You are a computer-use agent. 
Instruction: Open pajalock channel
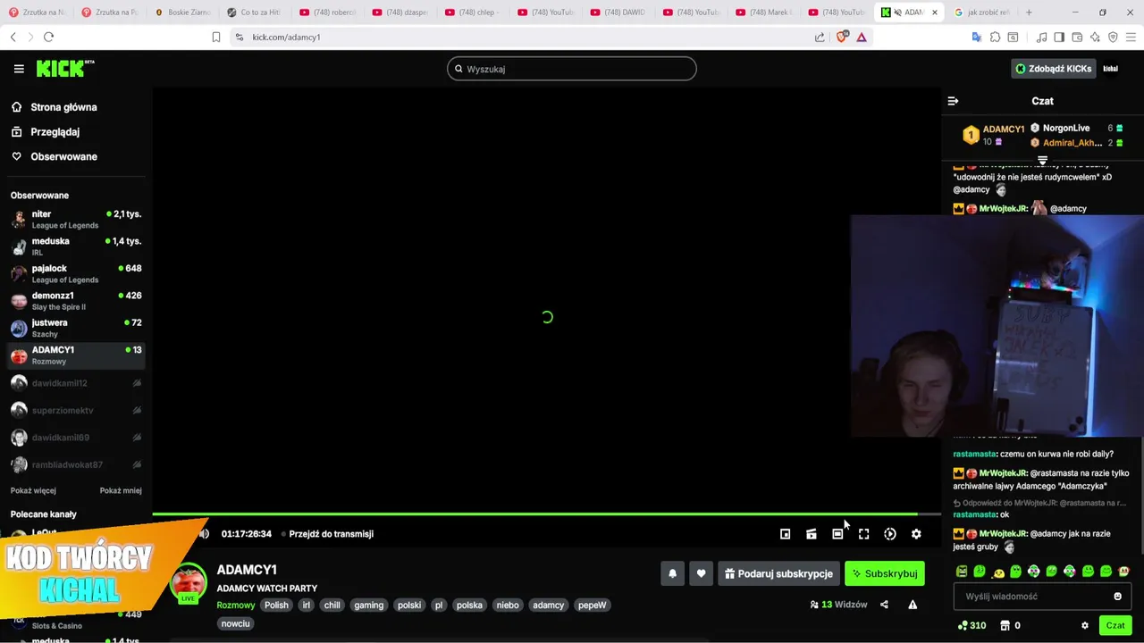[76, 273]
